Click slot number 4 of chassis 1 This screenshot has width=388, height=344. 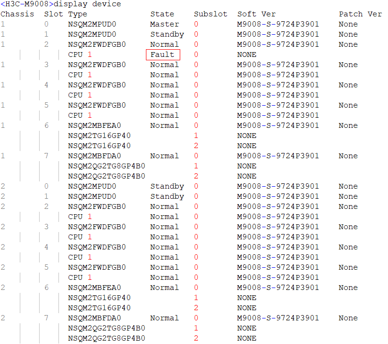coord(46,85)
